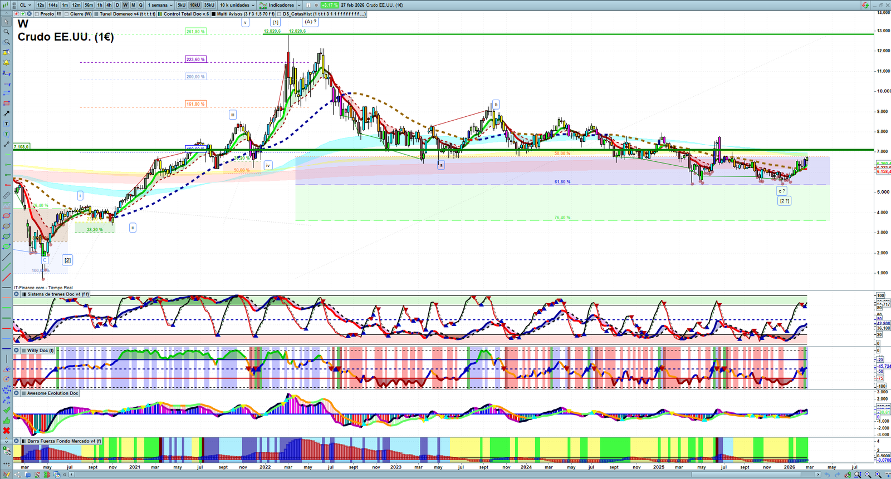Click the red plus icon beside Precio
891x479 pixels.
(17, 14)
